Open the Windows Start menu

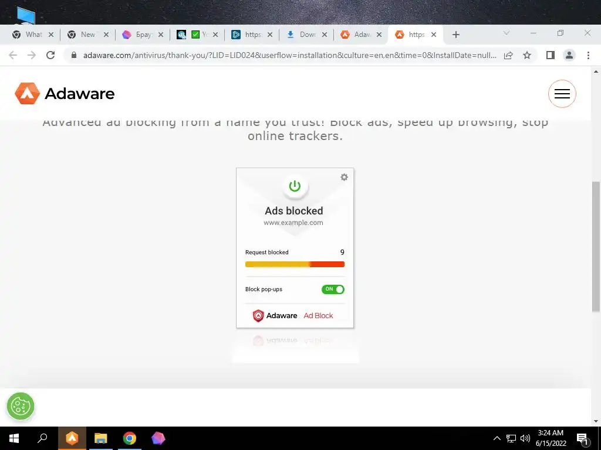pos(14,438)
